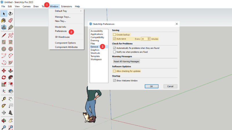Activate the Move tool with red arrows
The height and width of the screenshot is (130, 232).
[4, 70]
